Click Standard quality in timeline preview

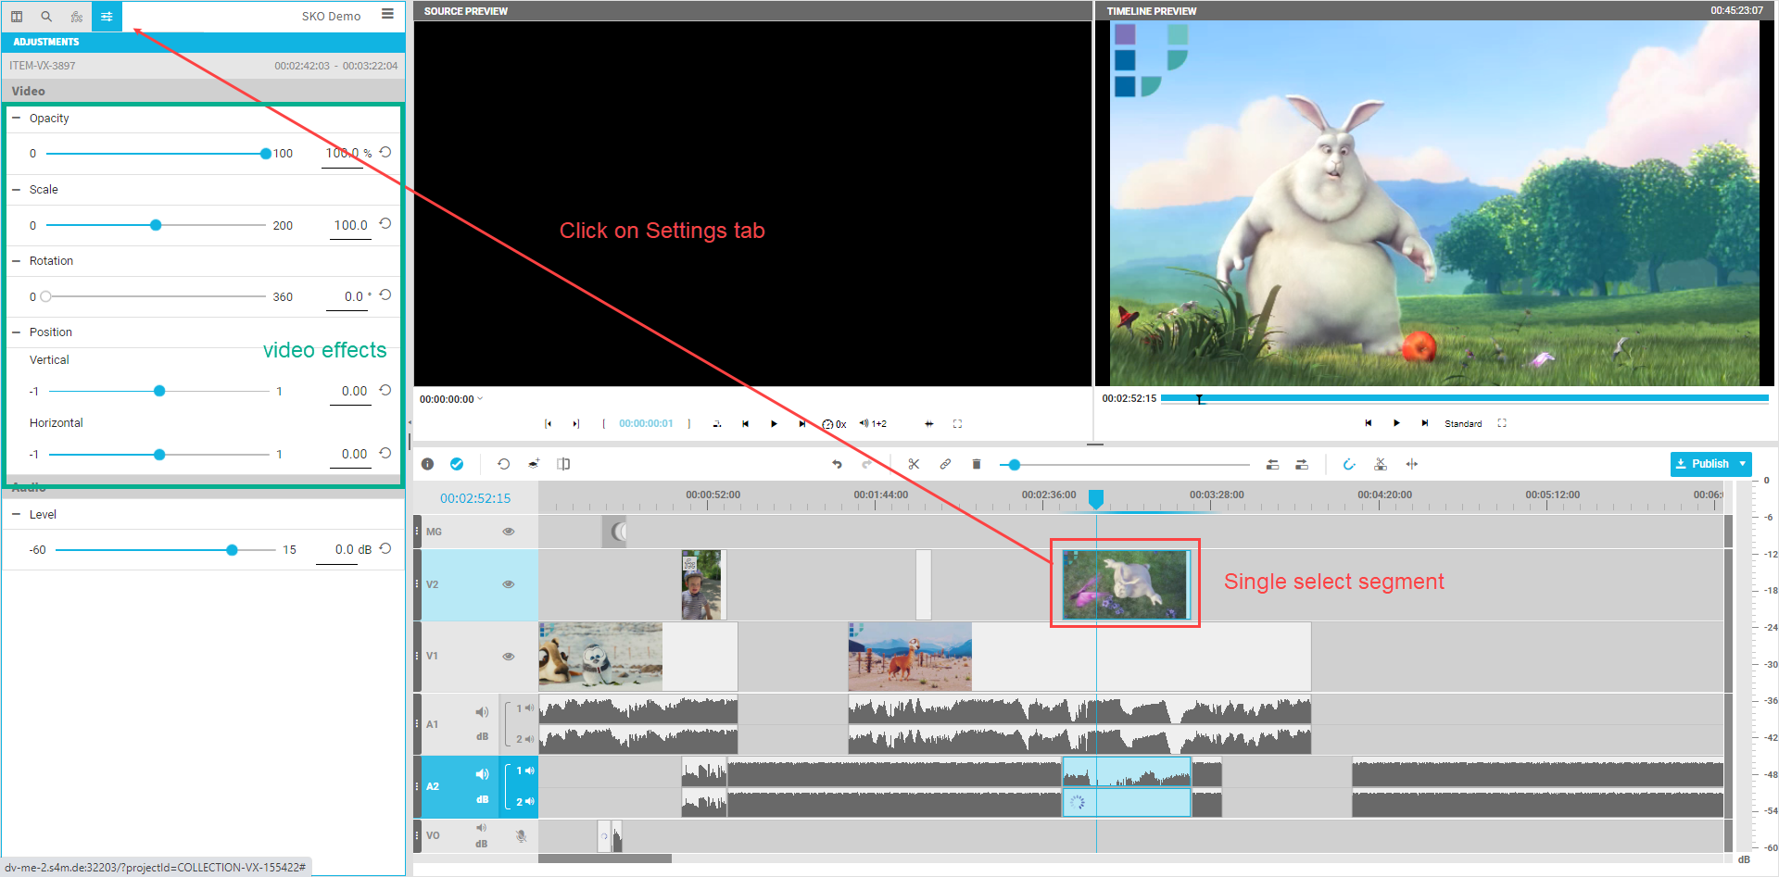point(1463,423)
